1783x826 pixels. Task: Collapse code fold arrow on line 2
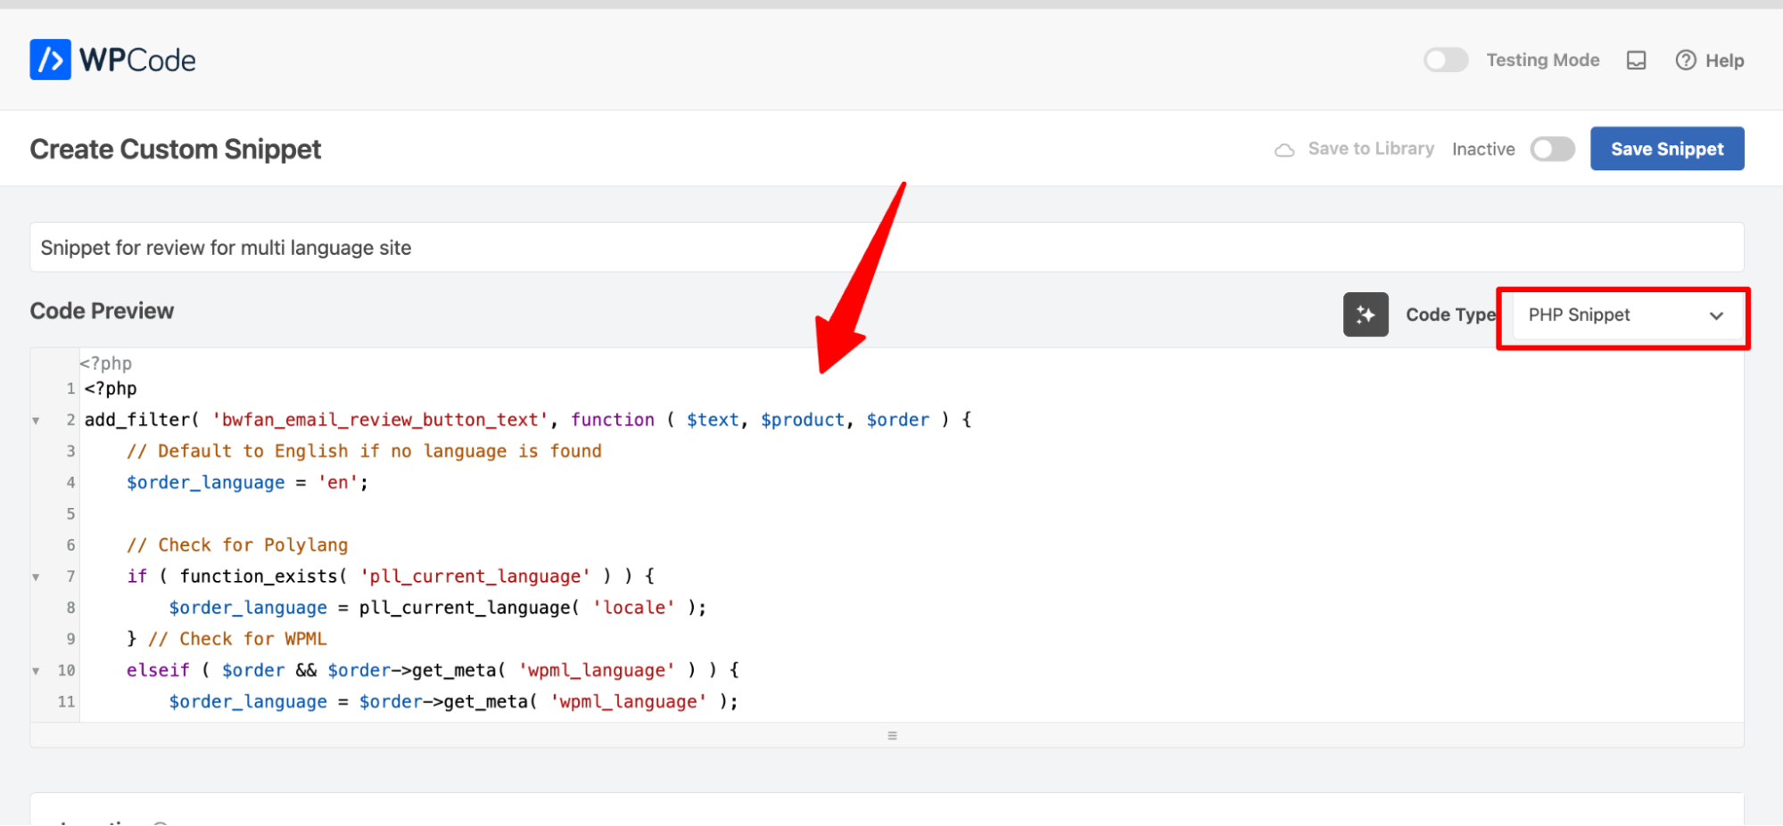36,421
